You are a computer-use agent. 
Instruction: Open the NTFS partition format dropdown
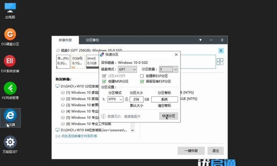116,99
